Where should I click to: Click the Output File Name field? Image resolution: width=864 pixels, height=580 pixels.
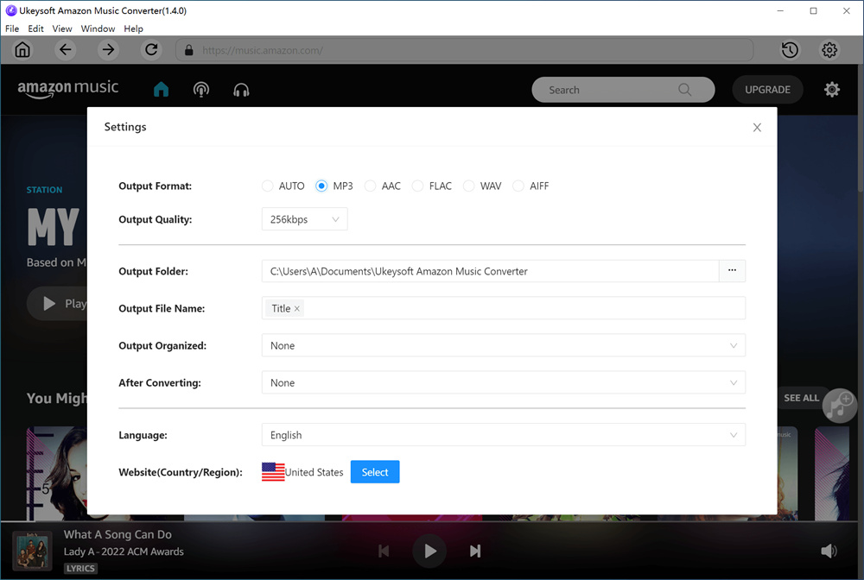(x=503, y=308)
